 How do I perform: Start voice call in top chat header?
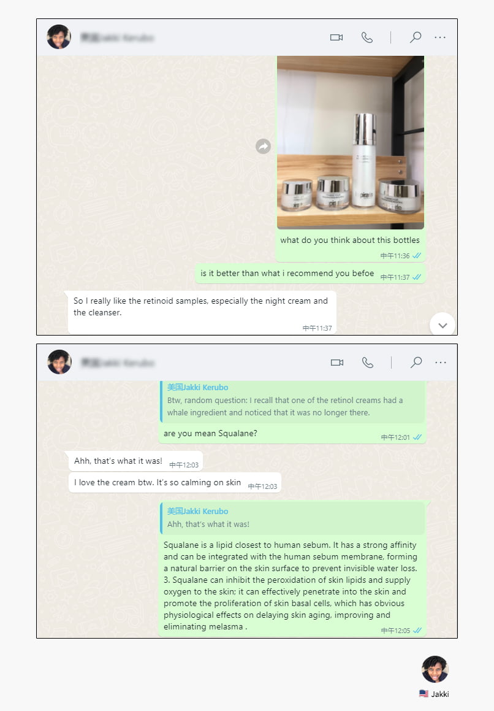click(367, 37)
